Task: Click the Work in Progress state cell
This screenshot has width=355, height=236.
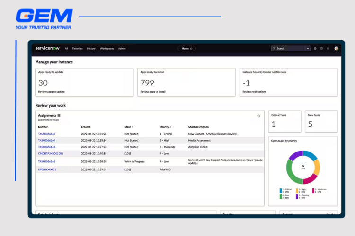Action: point(134,161)
